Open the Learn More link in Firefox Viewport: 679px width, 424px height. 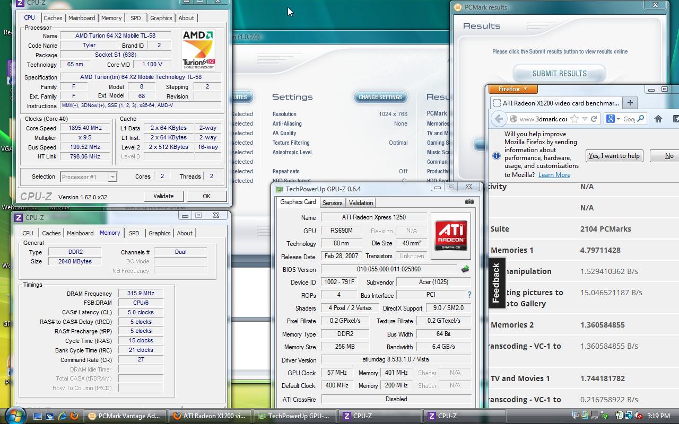click(x=554, y=175)
